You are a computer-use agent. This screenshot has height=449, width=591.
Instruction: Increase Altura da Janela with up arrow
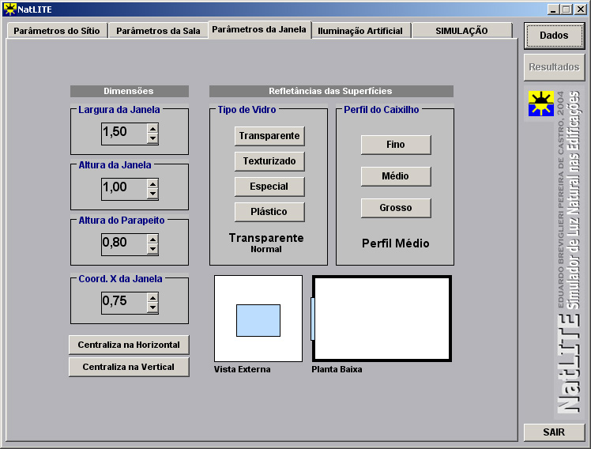click(x=152, y=183)
